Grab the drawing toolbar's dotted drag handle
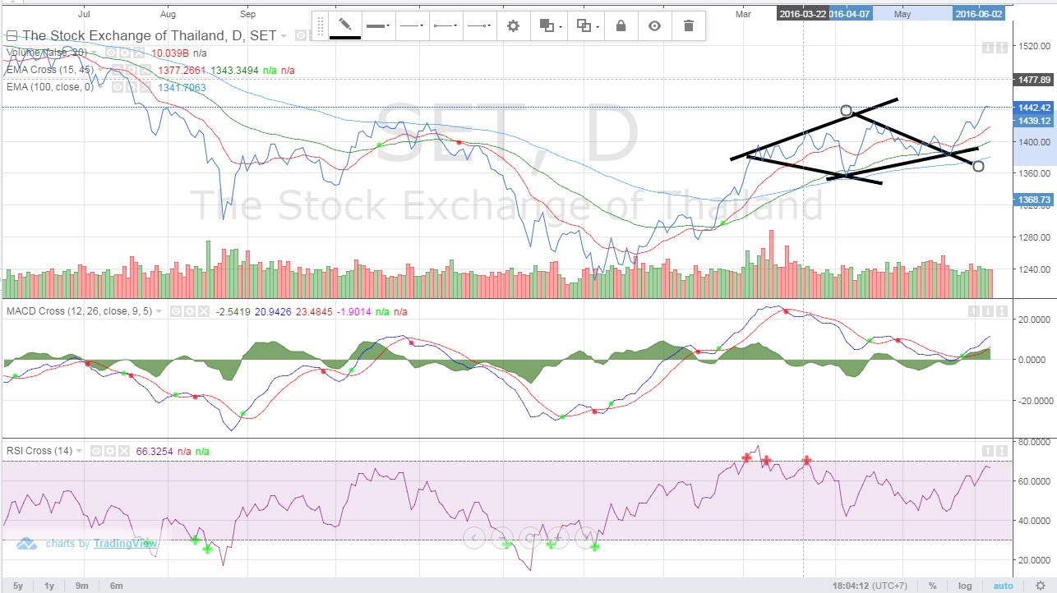Image resolution: width=1057 pixels, height=593 pixels. click(x=321, y=26)
